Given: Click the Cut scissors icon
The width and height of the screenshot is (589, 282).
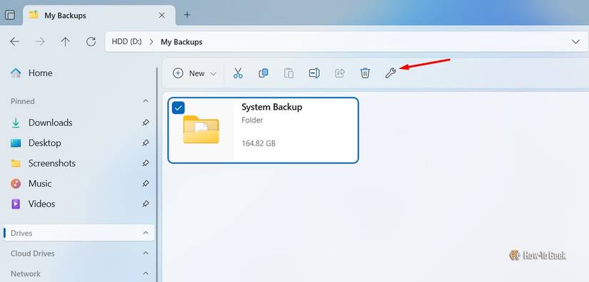Looking at the screenshot, I should pyautogui.click(x=238, y=73).
